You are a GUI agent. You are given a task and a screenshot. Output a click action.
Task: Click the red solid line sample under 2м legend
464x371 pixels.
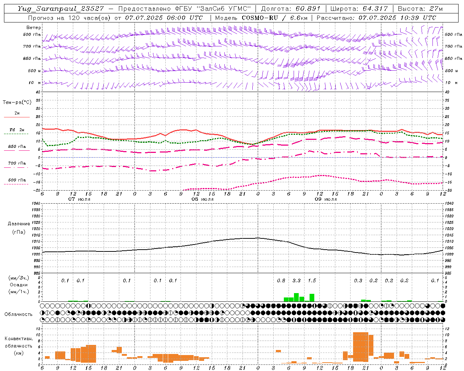(x=17, y=117)
